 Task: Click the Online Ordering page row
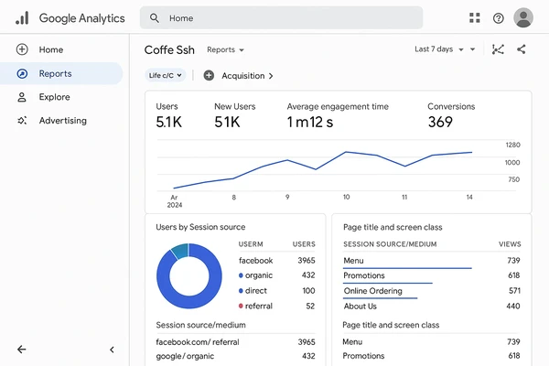(x=372, y=291)
